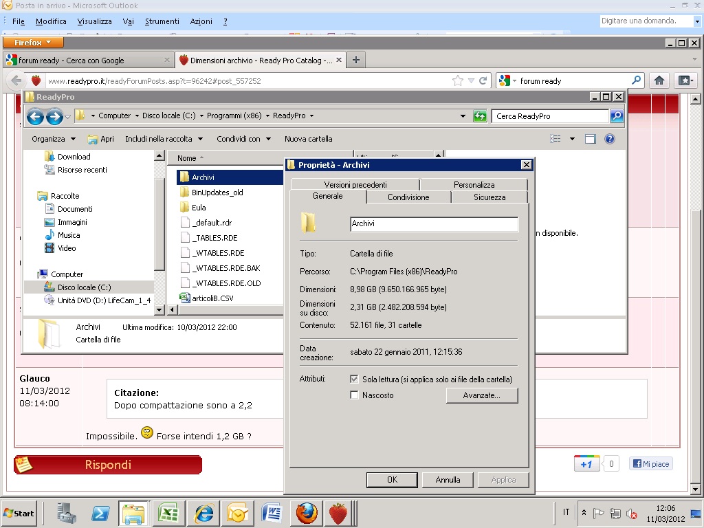Open Outlook Visualizza menu
This screenshot has height=528, width=704.
[94, 21]
